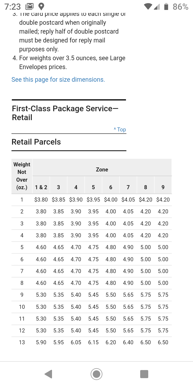Open recent apps with square button

click(144, 374)
